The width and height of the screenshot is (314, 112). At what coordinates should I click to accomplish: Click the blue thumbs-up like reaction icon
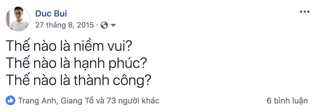click(x=10, y=100)
